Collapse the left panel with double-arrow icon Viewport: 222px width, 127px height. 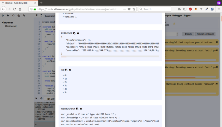(x=37, y=15)
